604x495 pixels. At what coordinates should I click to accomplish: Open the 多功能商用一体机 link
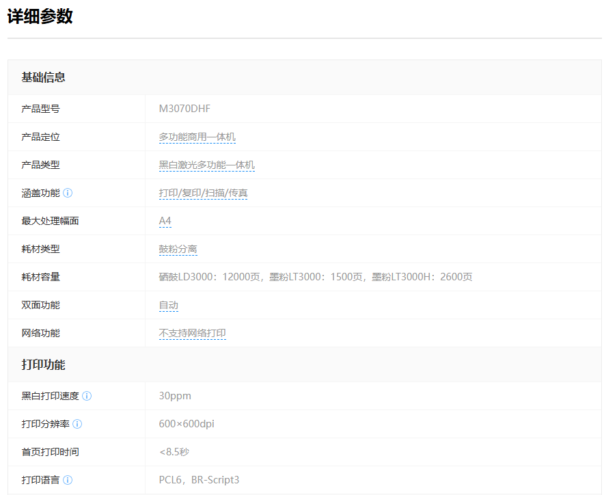[197, 137]
